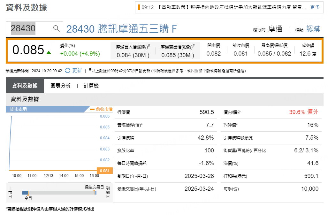The image size is (328, 215).
Task: Click the orange 0.081 previous close tag
Action: point(104,171)
